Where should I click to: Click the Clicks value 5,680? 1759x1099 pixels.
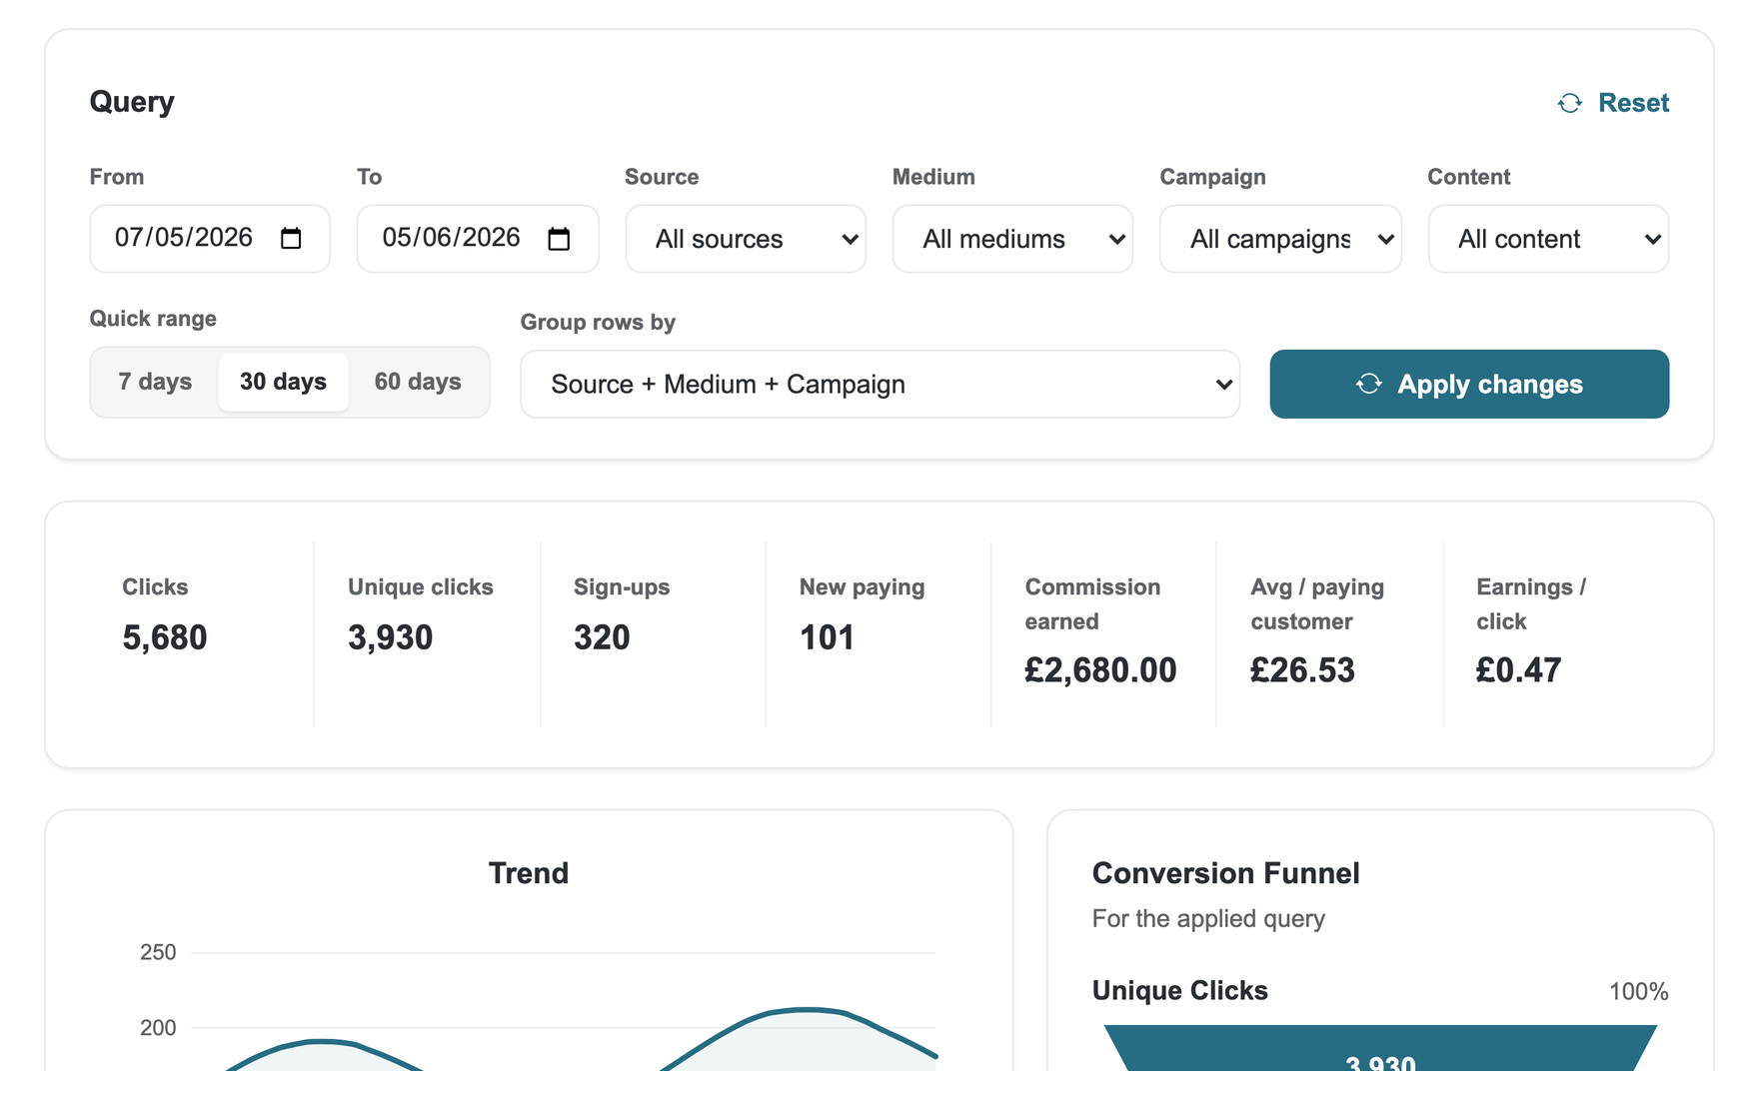(165, 637)
